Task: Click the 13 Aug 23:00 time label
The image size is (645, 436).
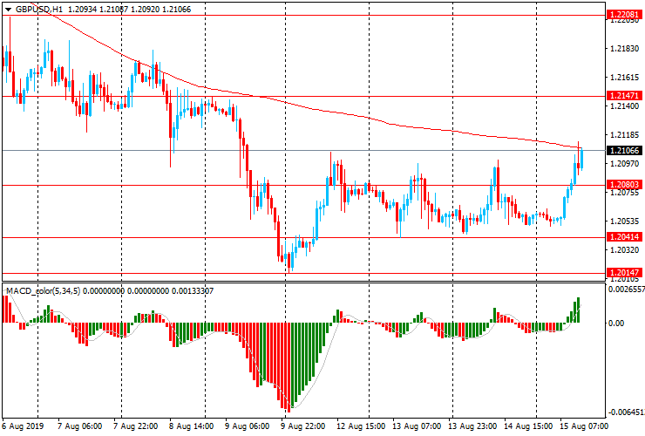Action: 472,426
